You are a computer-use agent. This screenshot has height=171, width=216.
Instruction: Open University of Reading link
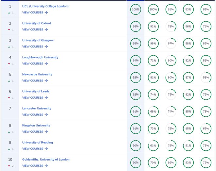(x=37, y=142)
